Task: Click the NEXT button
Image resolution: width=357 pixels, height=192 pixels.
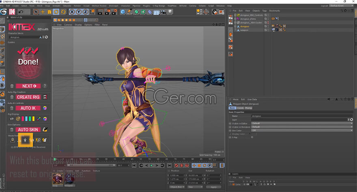Action: 28,86
